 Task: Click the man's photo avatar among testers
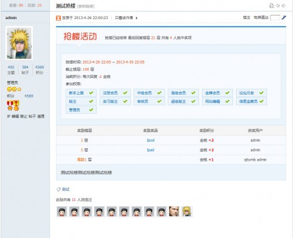pyautogui.click(x=174, y=211)
